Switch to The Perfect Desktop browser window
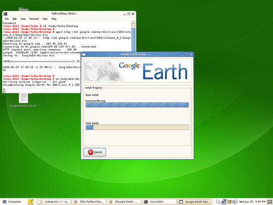Viewport: 273px width, 205px height. [89, 202]
